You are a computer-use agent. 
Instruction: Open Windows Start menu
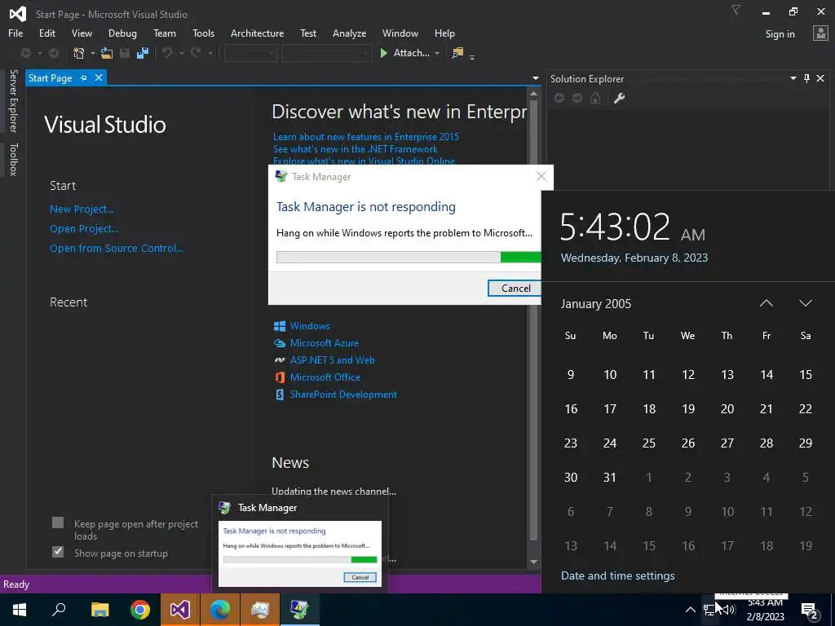point(20,610)
